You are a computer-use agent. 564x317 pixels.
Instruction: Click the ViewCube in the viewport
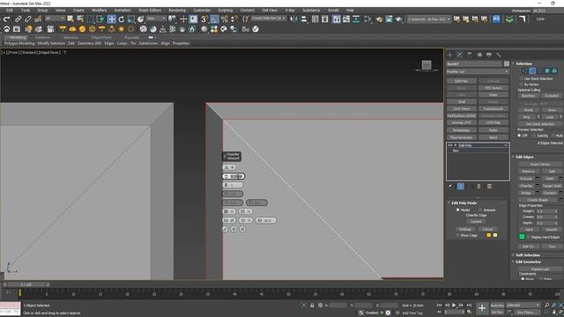(x=427, y=65)
